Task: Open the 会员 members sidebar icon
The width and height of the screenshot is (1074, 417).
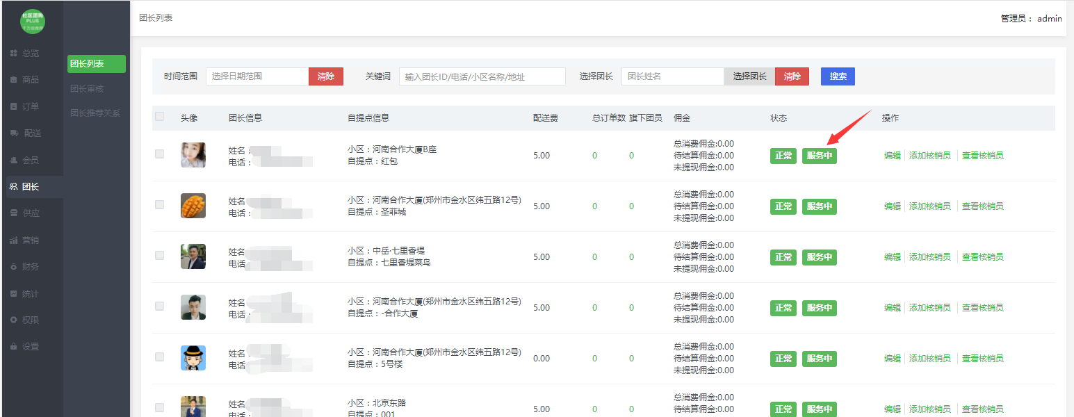Action: click(x=13, y=160)
